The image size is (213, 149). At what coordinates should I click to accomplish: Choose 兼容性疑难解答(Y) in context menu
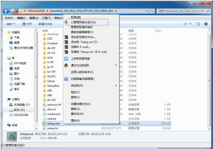[x=91, y=32]
